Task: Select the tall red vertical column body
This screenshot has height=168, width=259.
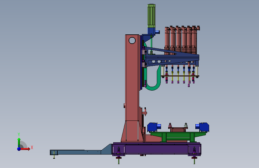Action: point(132,78)
